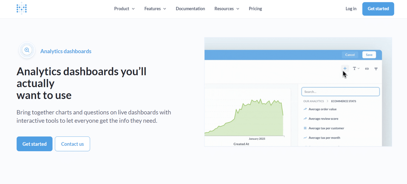Click the OUR ANALYTICS breadcrumb
Viewport: 407px width, 184px height.
tap(314, 101)
